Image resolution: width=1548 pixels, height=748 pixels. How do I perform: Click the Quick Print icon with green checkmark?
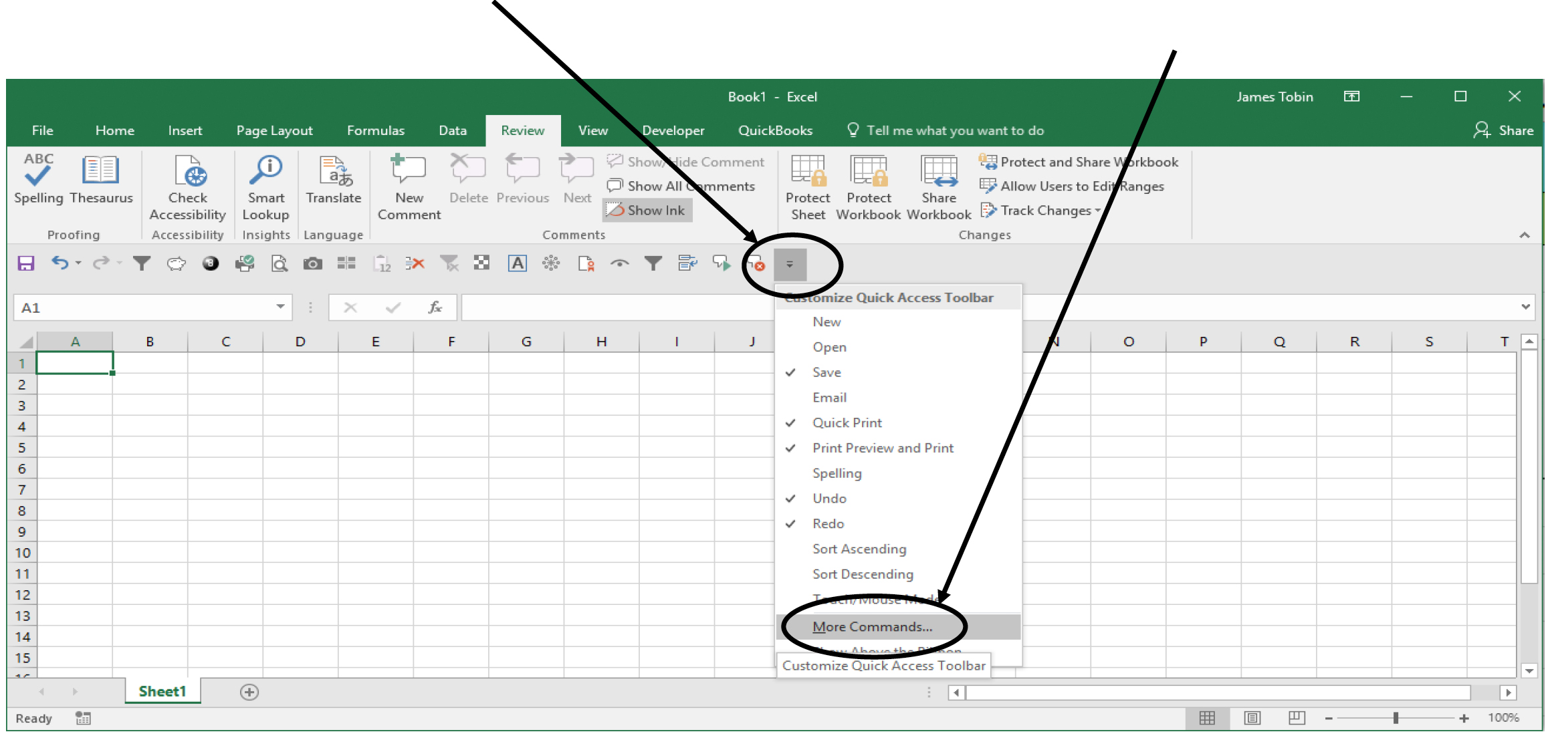tap(245, 264)
